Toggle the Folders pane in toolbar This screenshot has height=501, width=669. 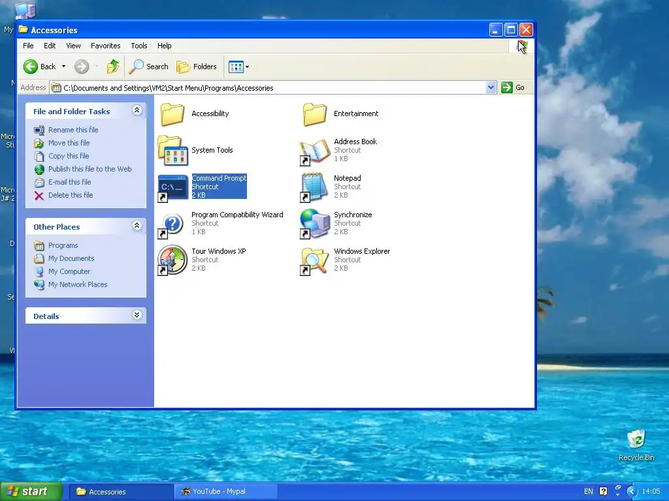[197, 67]
